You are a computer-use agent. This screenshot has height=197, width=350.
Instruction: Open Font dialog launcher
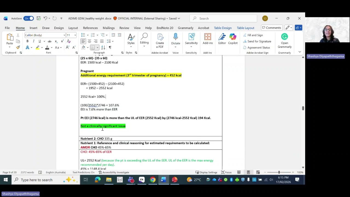pyautogui.click(x=76, y=53)
